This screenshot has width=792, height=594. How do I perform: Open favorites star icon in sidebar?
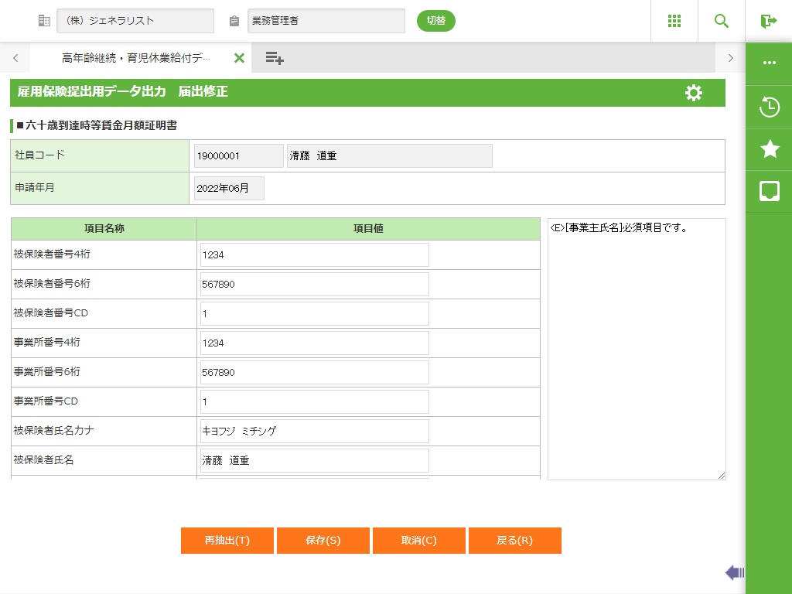(769, 148)
